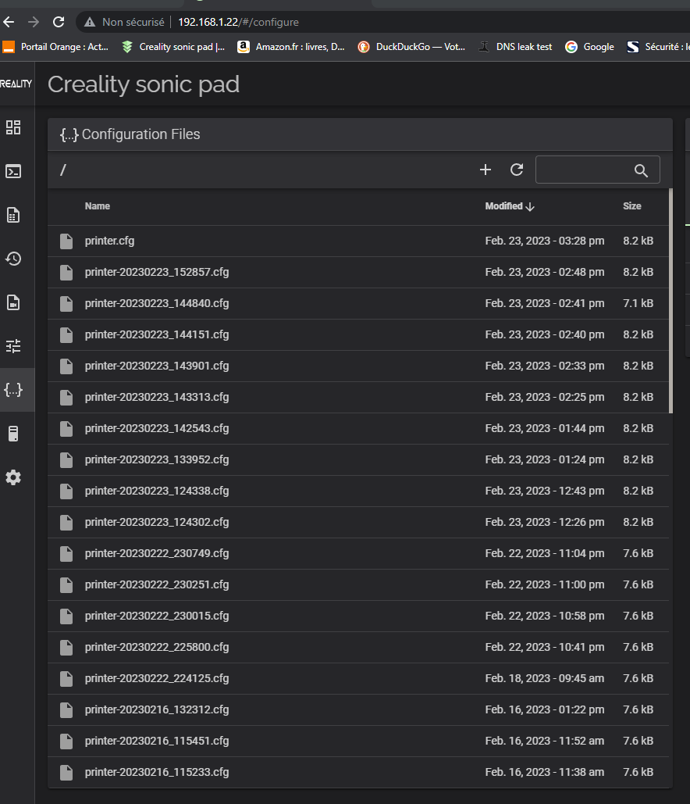Viewport: 690px width, 804px height.
Task: Click the 'Feb. 18, 2023 - 09:45 am' date
Action: coord(545,679)
